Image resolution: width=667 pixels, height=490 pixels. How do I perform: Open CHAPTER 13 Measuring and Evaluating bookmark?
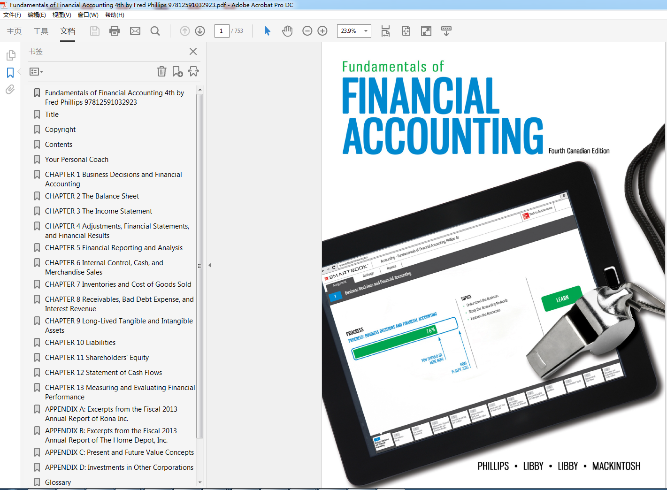click(120, 392)
